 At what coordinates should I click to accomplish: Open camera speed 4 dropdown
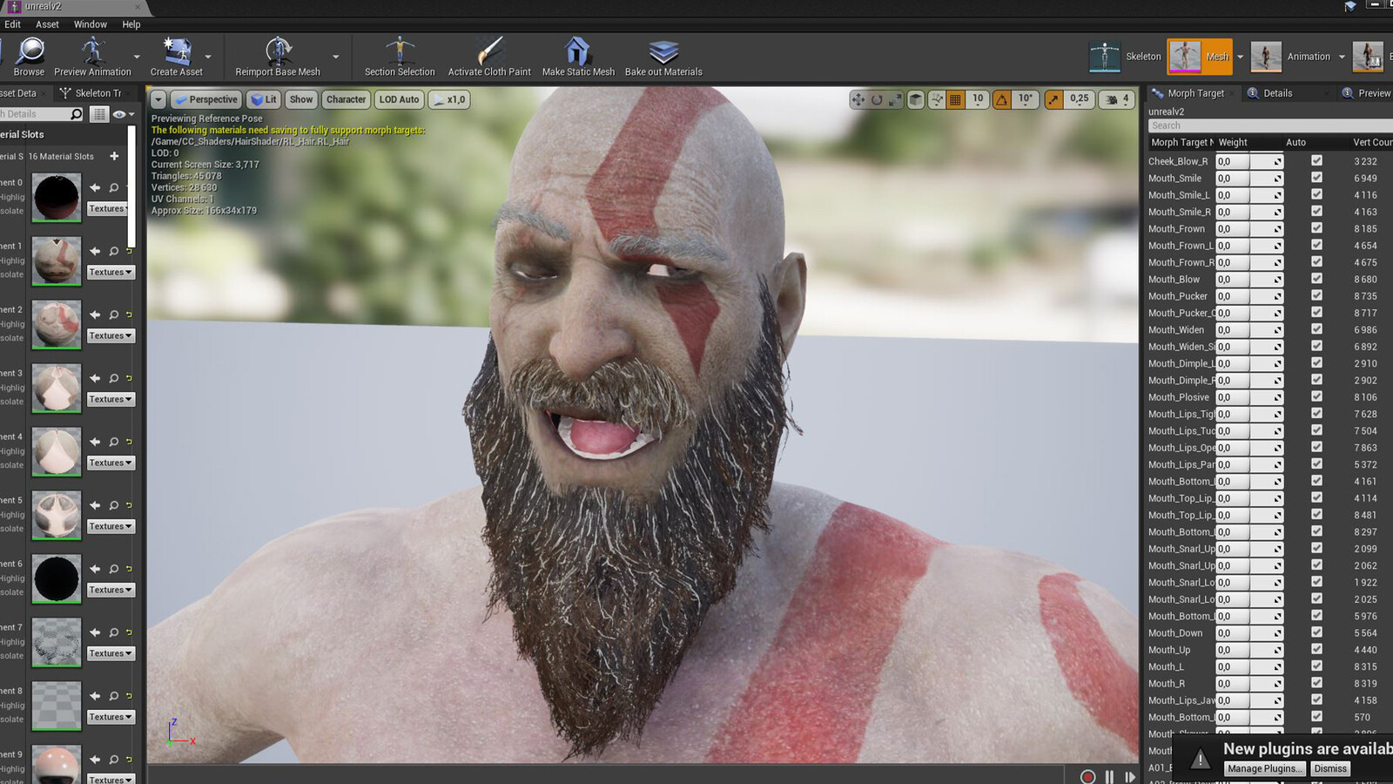[1118, 99]
